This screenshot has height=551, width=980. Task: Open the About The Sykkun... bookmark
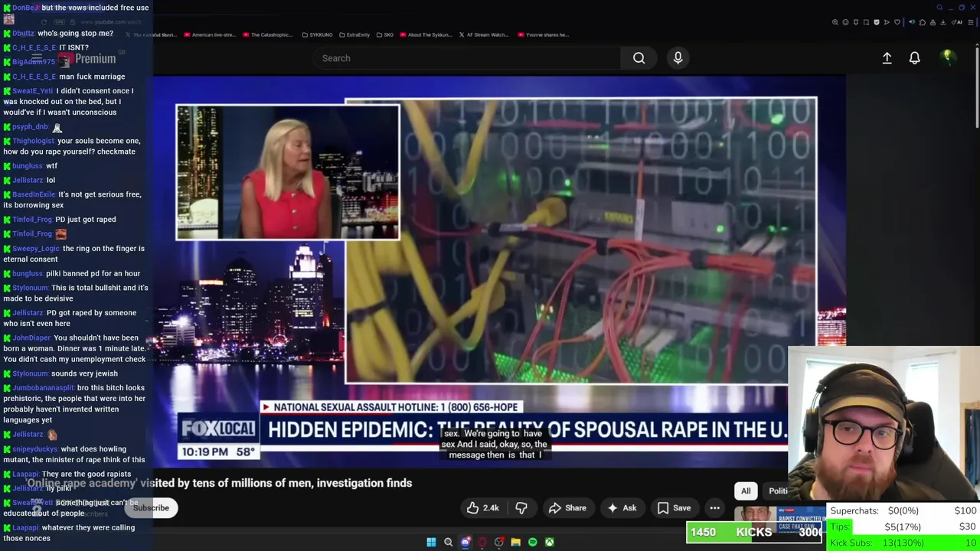pyautogui.click(x=426, y=34)
